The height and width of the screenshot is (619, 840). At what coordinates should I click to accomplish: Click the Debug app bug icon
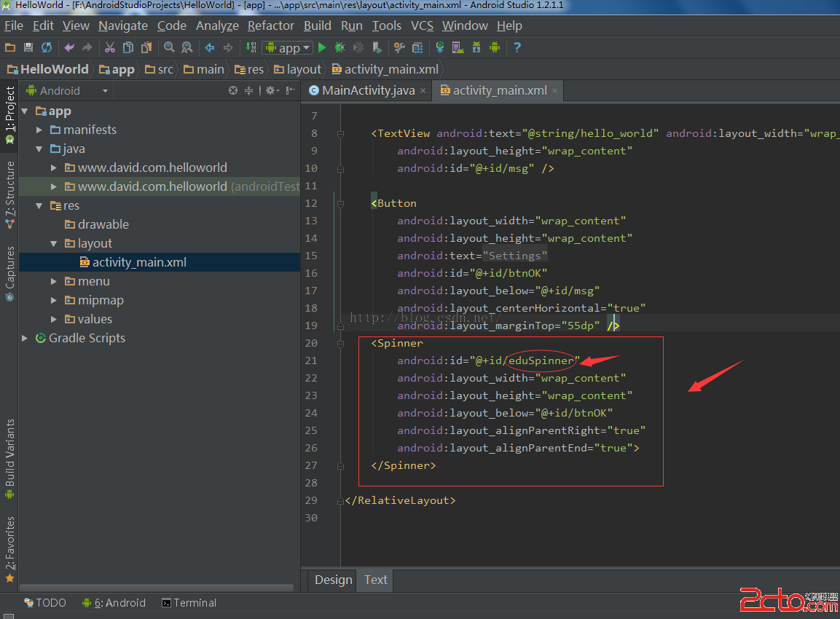[x=340, y=47]
